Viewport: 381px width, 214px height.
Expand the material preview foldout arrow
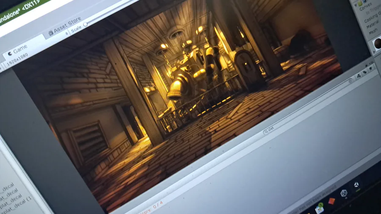[374, 52]
